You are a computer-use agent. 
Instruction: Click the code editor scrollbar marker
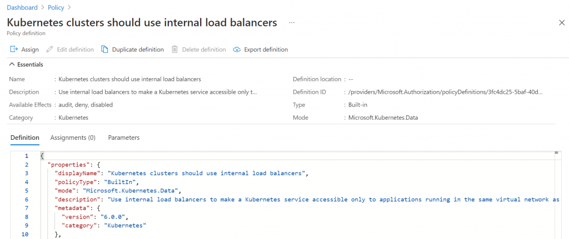click(556, 153)
